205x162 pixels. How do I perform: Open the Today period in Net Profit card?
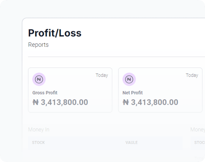coord(192,75)
